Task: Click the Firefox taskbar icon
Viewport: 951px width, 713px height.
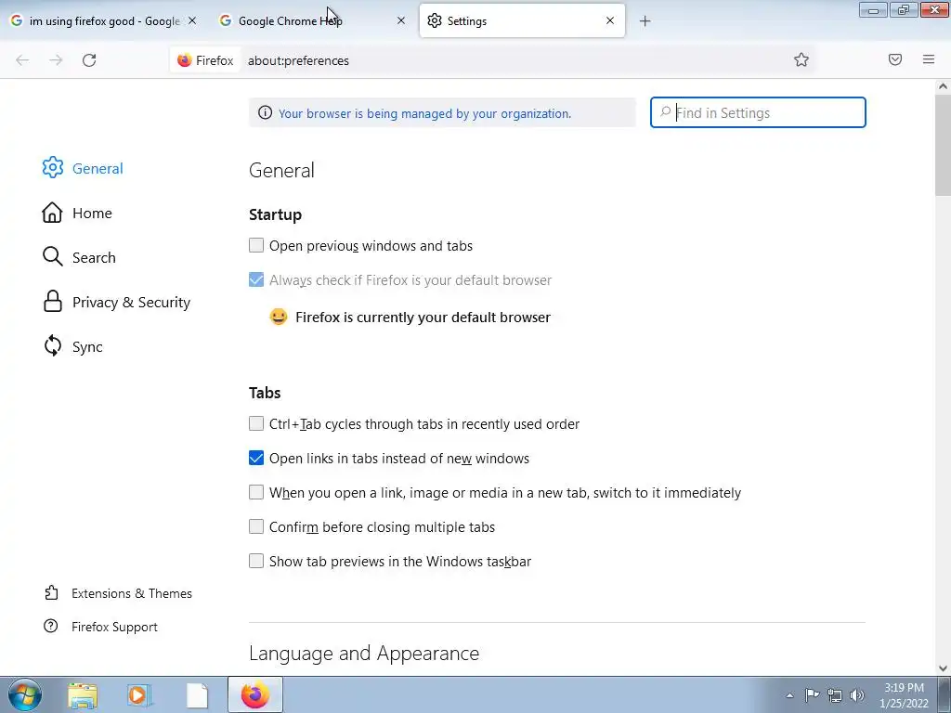Action: coord(255,694)
